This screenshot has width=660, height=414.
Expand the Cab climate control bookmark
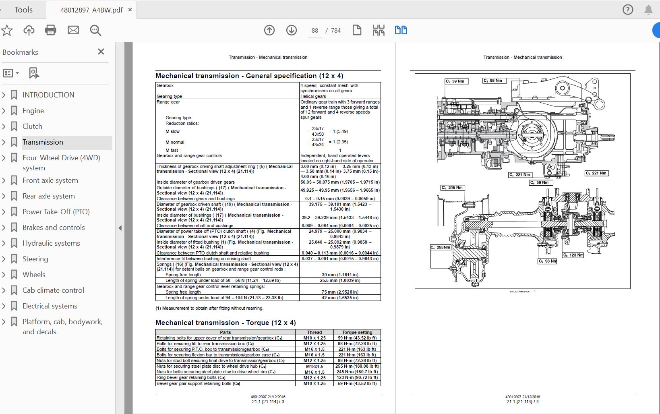[x=4, y=290]
